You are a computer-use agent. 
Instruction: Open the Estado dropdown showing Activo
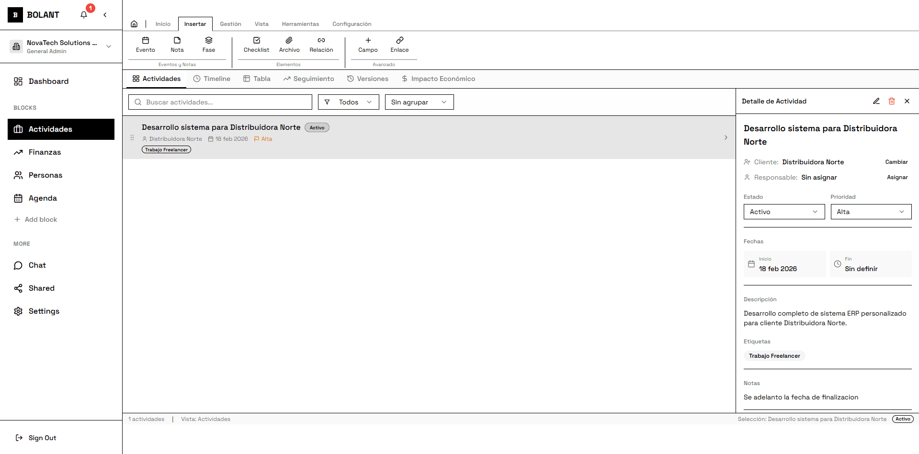783,212
